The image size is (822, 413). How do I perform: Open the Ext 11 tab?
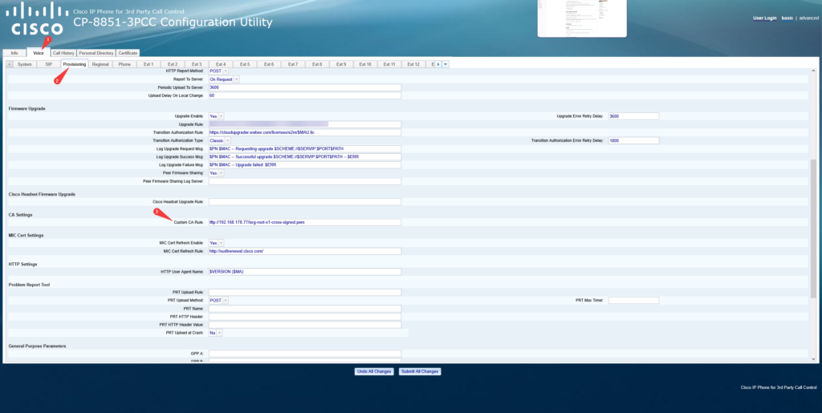[389, 64]
